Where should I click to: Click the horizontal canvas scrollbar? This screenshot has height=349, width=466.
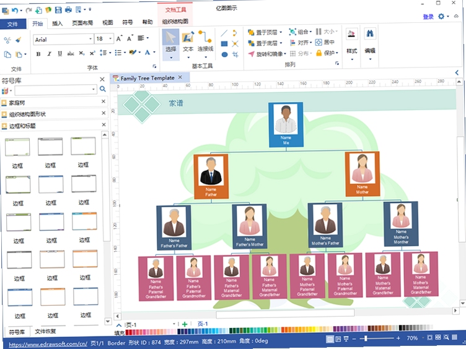tap(285, 312)
